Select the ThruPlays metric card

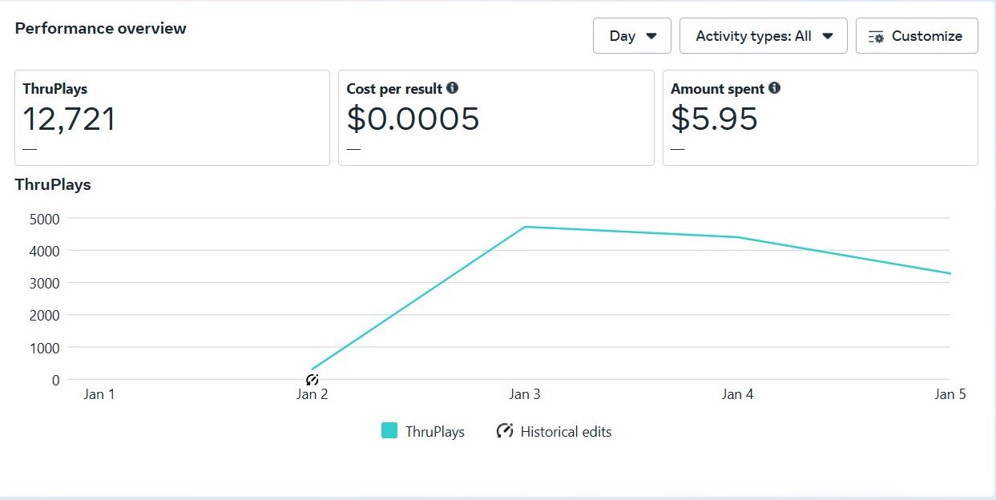click(171, 118)
